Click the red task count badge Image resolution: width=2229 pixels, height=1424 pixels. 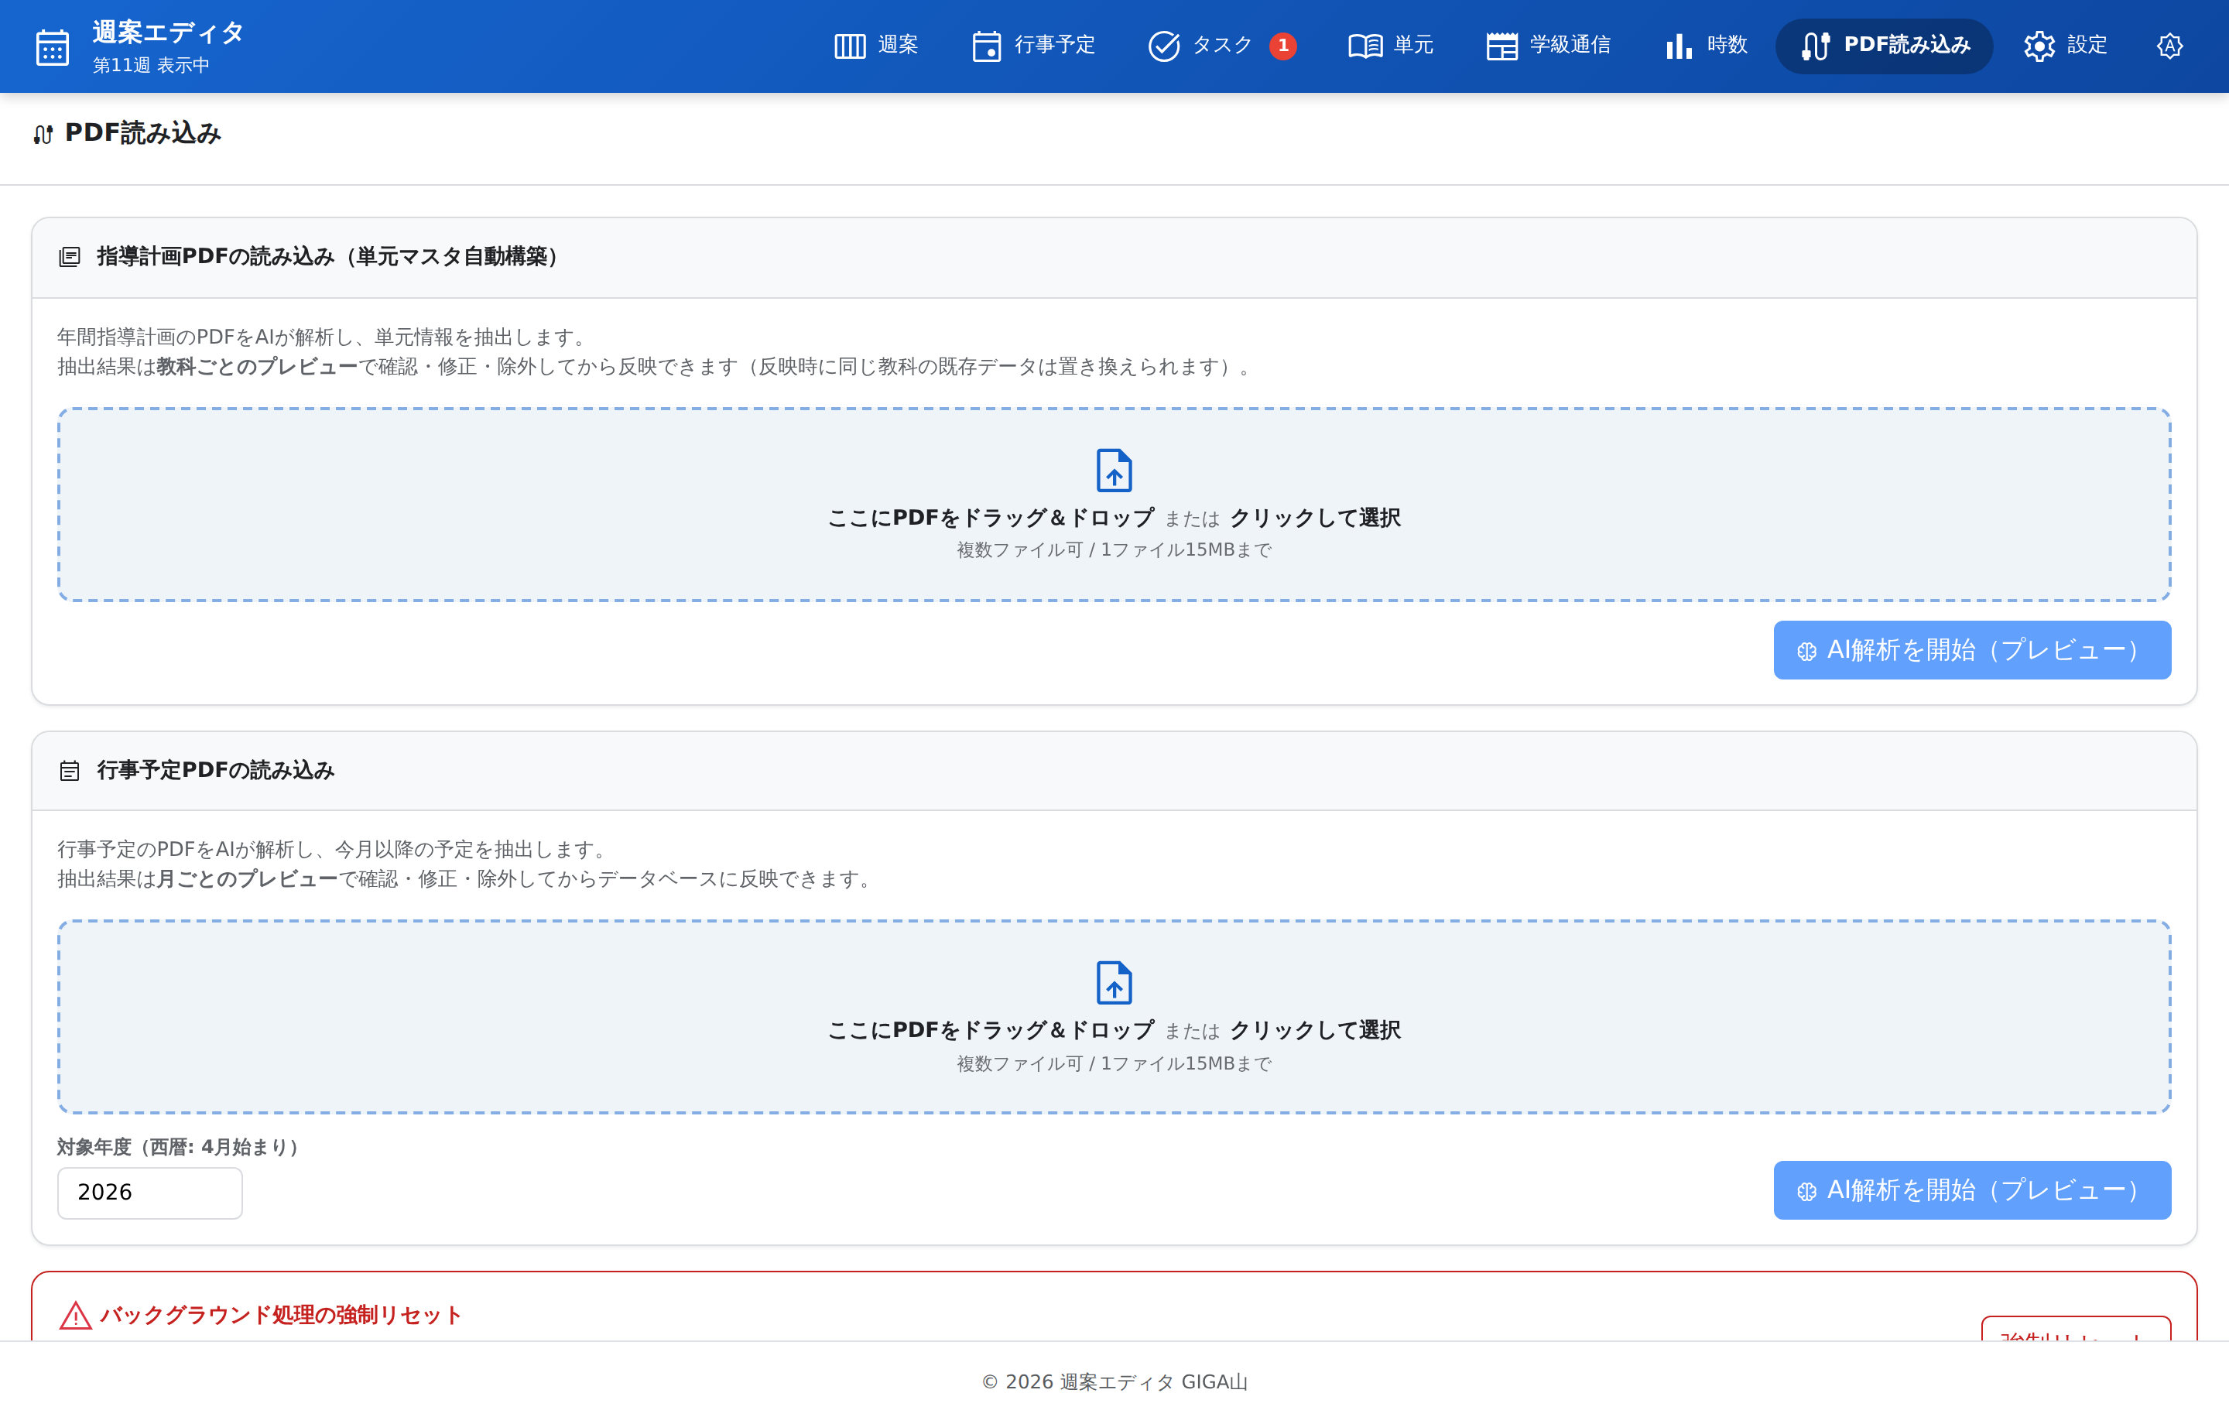pos(1283,46)
